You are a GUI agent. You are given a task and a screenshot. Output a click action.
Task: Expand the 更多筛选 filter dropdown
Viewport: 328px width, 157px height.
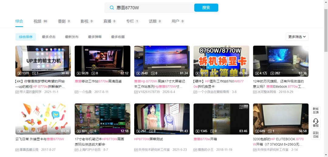coord(297,37)
